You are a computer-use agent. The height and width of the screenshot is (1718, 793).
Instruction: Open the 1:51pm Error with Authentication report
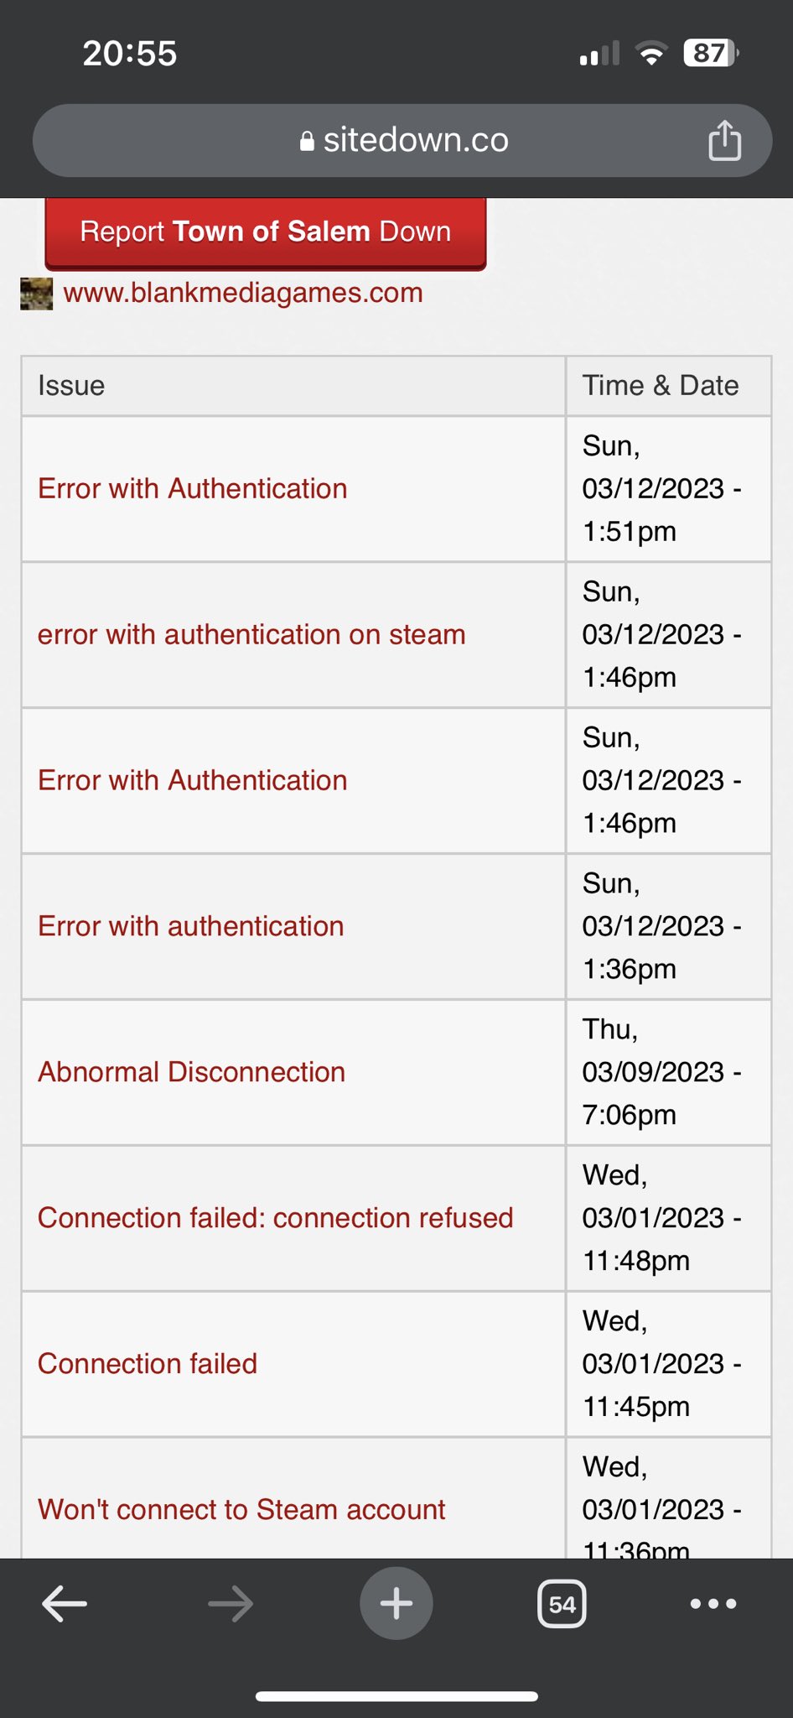pos(193,488)
